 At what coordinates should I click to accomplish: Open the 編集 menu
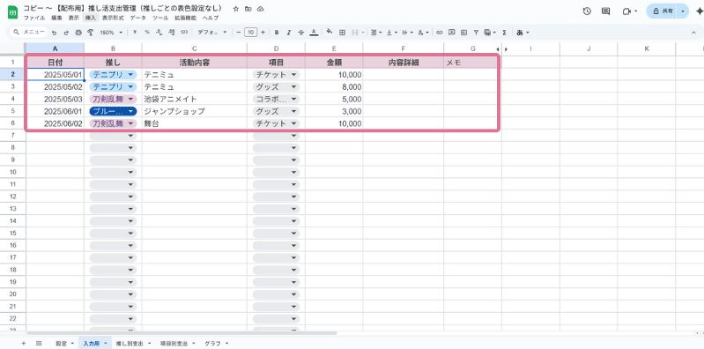(56, 18)
